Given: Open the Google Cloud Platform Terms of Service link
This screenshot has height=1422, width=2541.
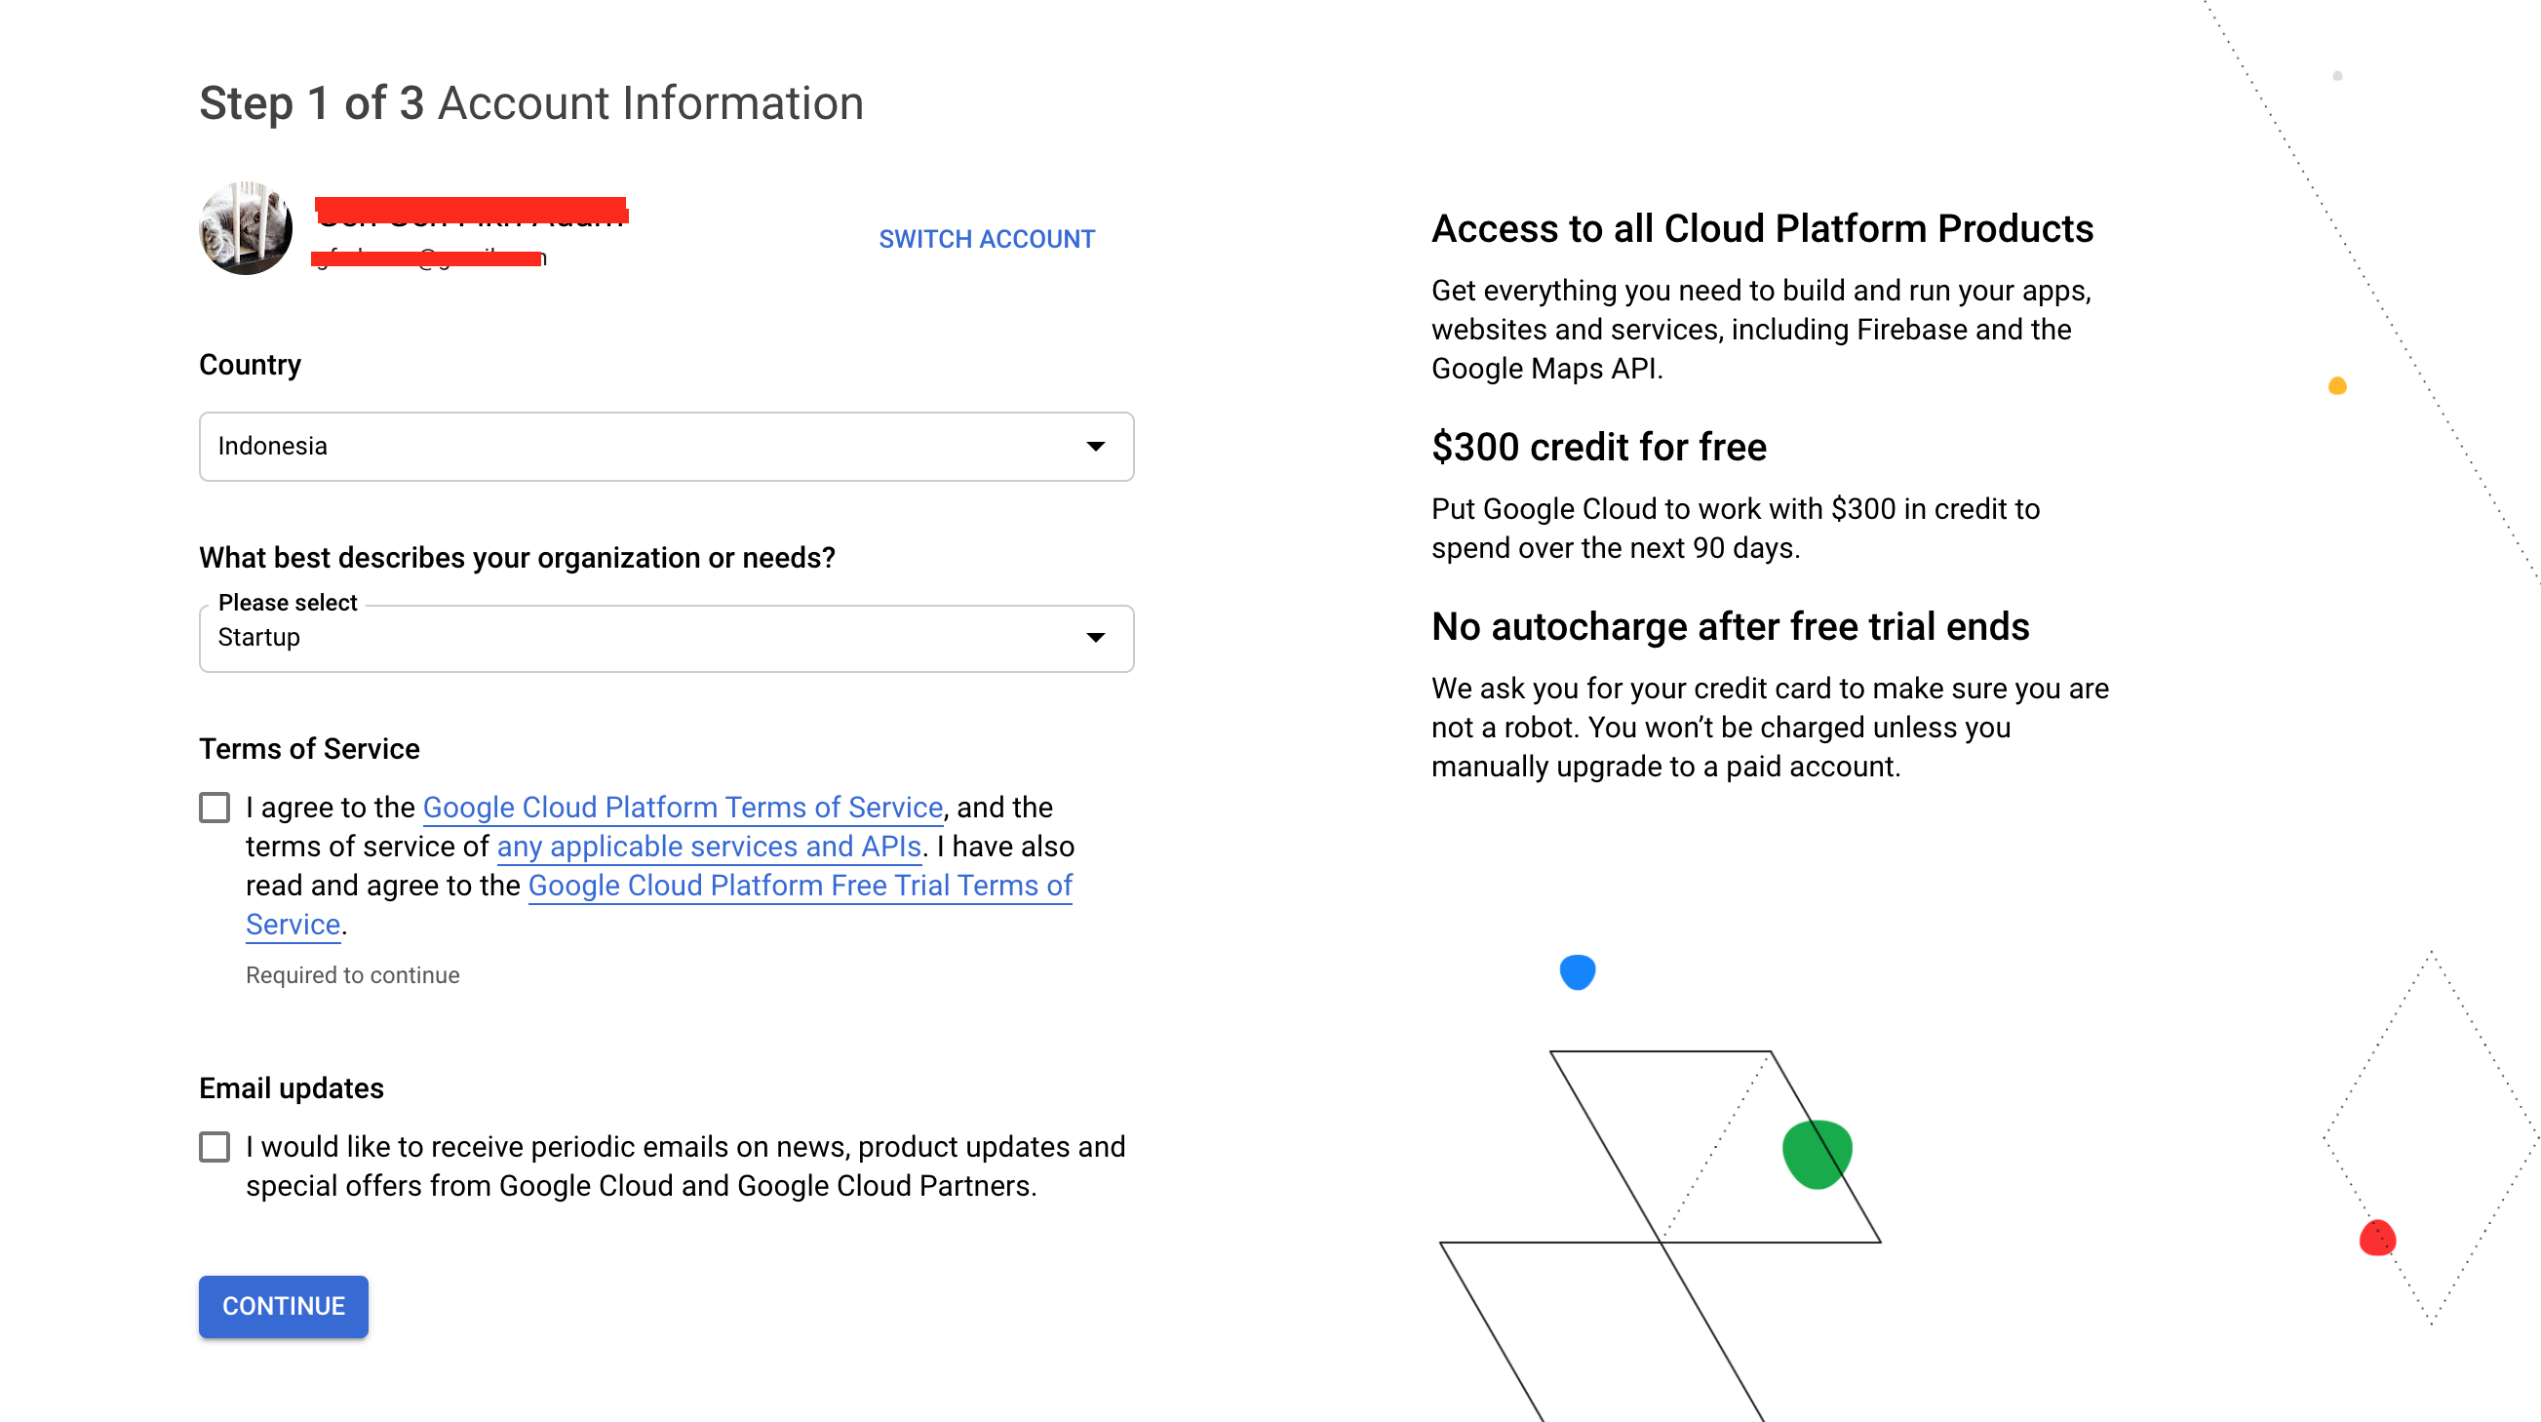Looking at the screenshot, I should (683, 808).
